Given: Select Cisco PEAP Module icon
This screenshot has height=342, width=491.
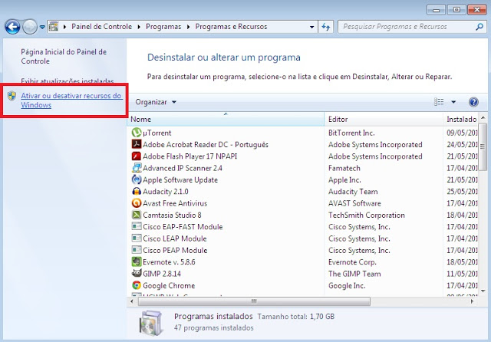Looking at the screenshot, I should coord(137,250).
